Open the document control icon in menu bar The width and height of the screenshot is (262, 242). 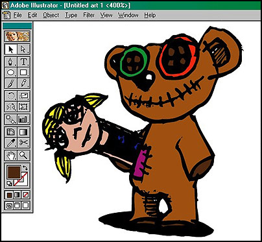click(x=6, y=15)
